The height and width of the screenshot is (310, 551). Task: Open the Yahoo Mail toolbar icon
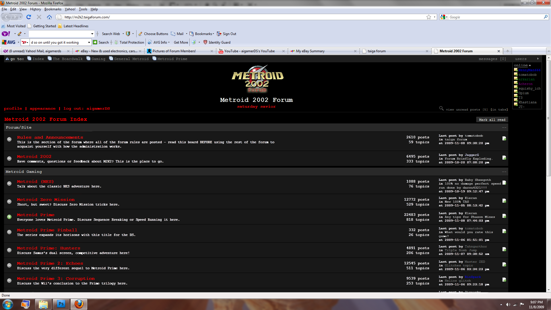173,34
